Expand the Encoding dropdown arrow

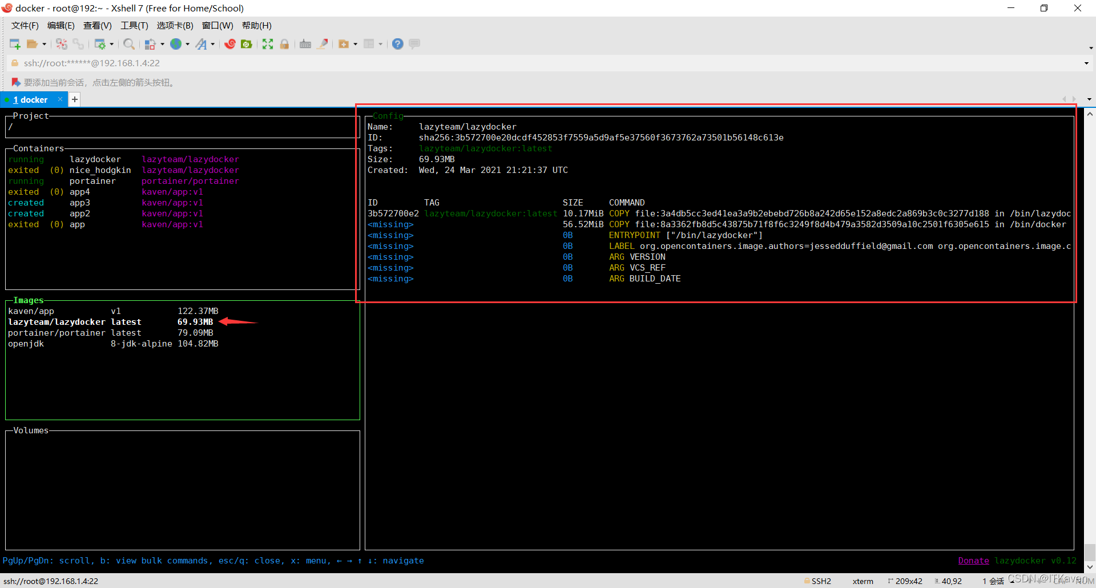pos(187,44)
